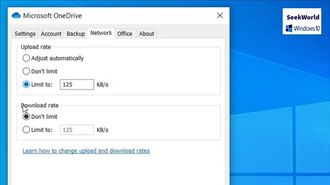
Task: Switch to the Account tab
Action: [x=51, y=34]
